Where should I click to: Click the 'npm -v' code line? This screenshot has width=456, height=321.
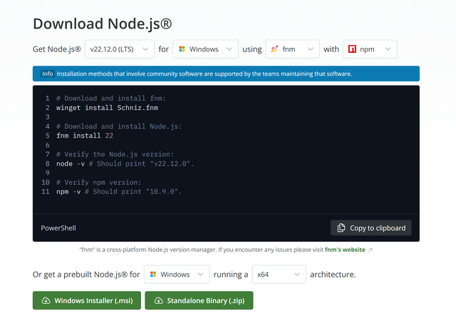[119, 192]
